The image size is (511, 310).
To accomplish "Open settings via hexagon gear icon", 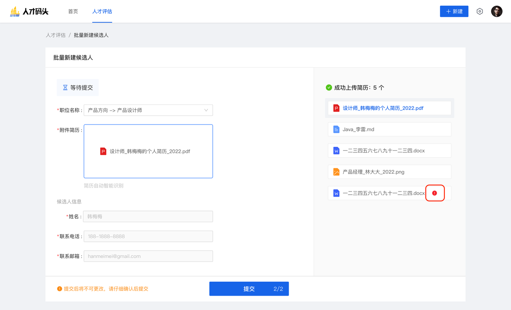I will click(x=479, y=12).
